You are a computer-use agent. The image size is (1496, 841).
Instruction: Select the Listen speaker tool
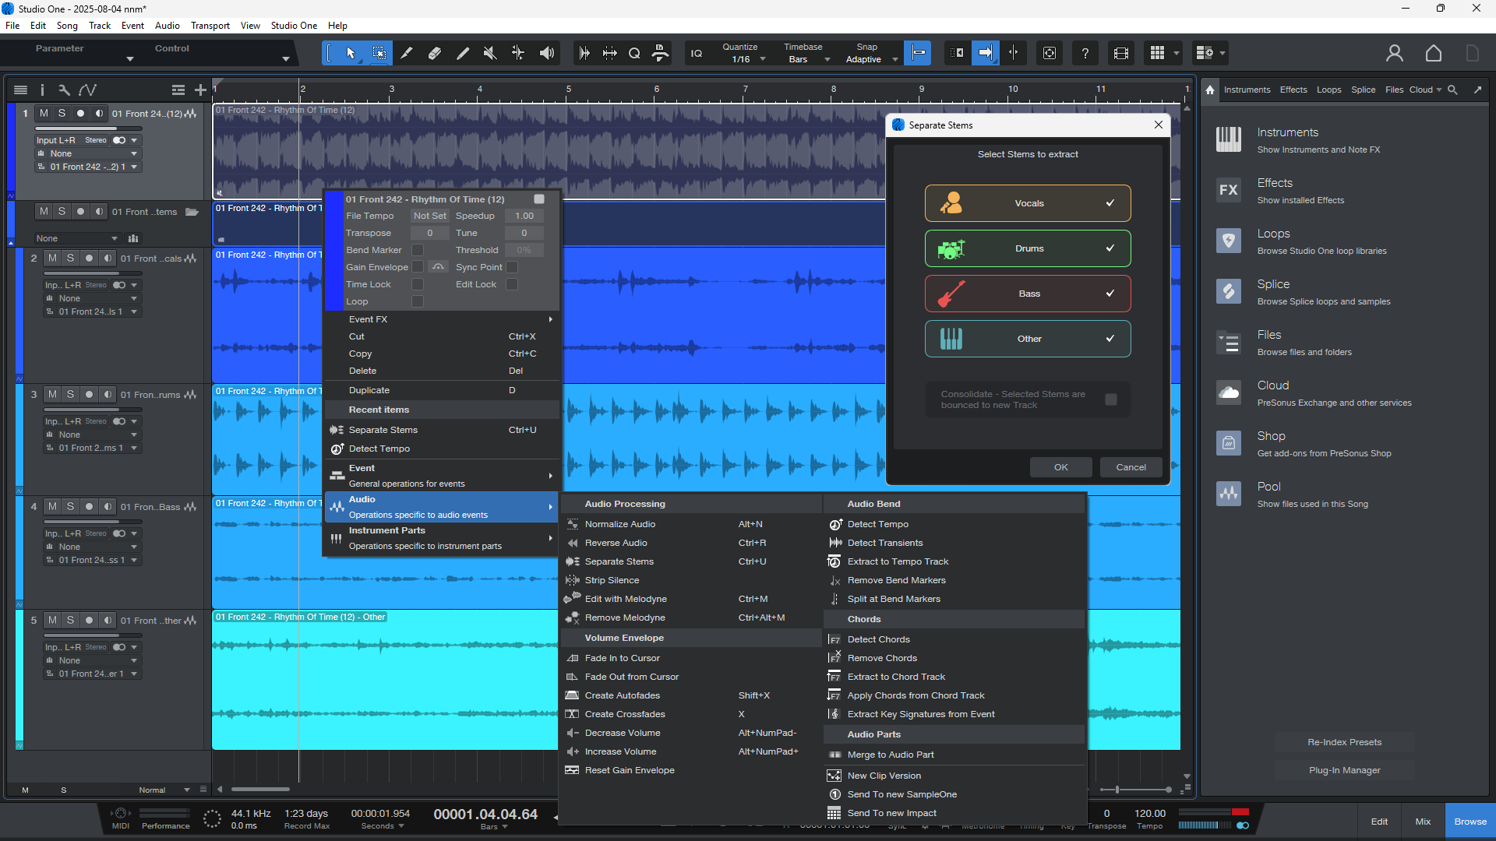pyautogui.click(x=547, y=53)
